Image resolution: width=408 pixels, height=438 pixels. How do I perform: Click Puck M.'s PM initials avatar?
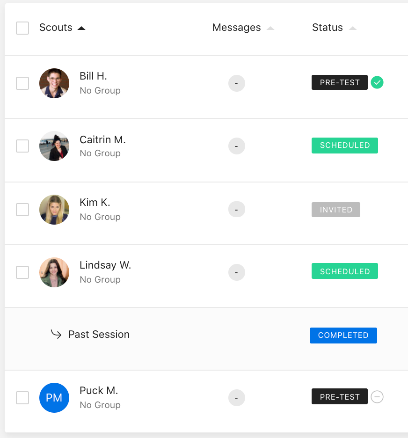(x=54, y=397)
